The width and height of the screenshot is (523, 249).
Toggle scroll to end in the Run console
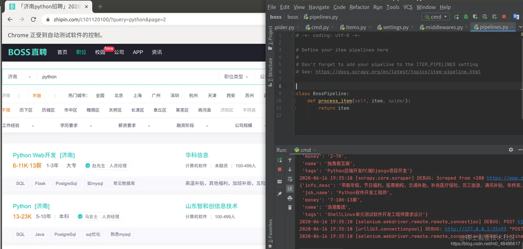290,188
